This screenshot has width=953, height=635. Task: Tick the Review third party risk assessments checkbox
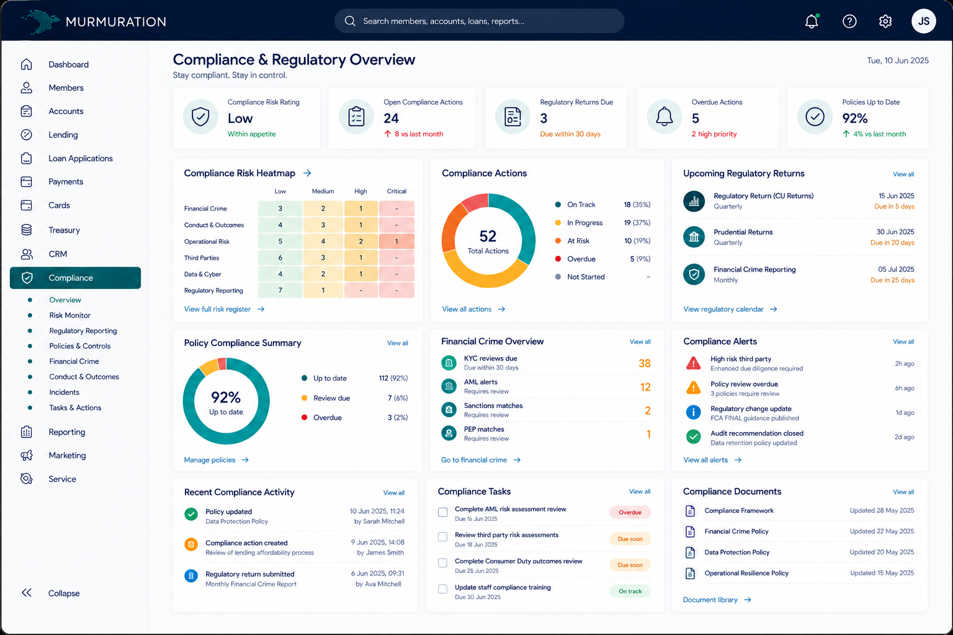click(443, 537)
